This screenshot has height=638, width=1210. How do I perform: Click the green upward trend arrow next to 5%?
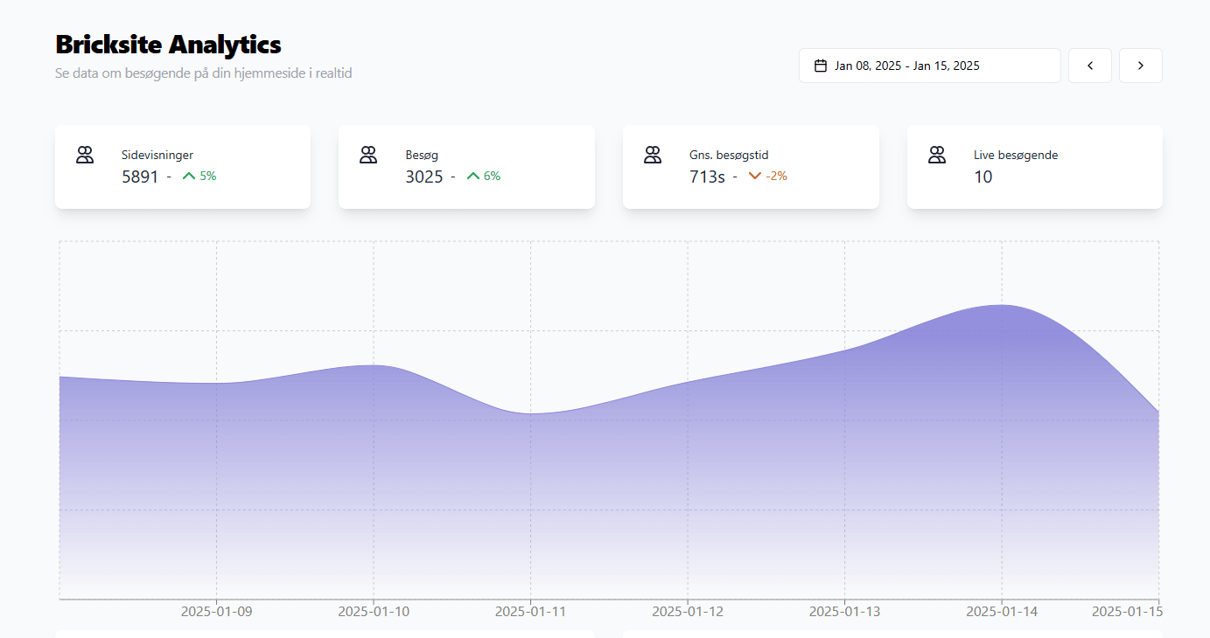(188, 176)
